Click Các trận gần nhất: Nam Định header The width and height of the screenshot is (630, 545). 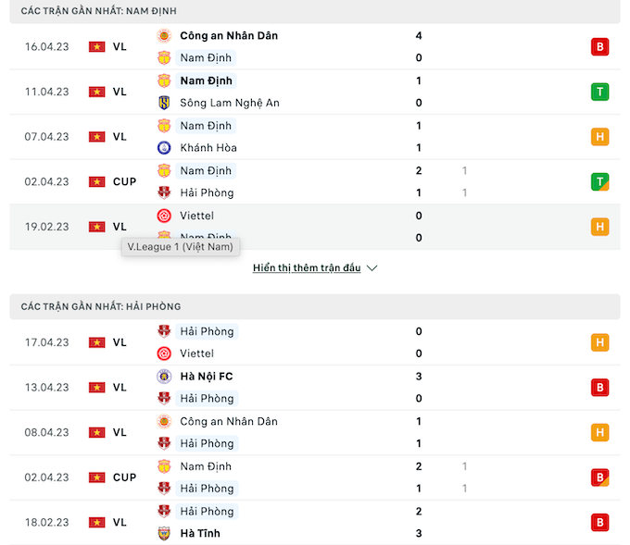click(x=99, y=11)
